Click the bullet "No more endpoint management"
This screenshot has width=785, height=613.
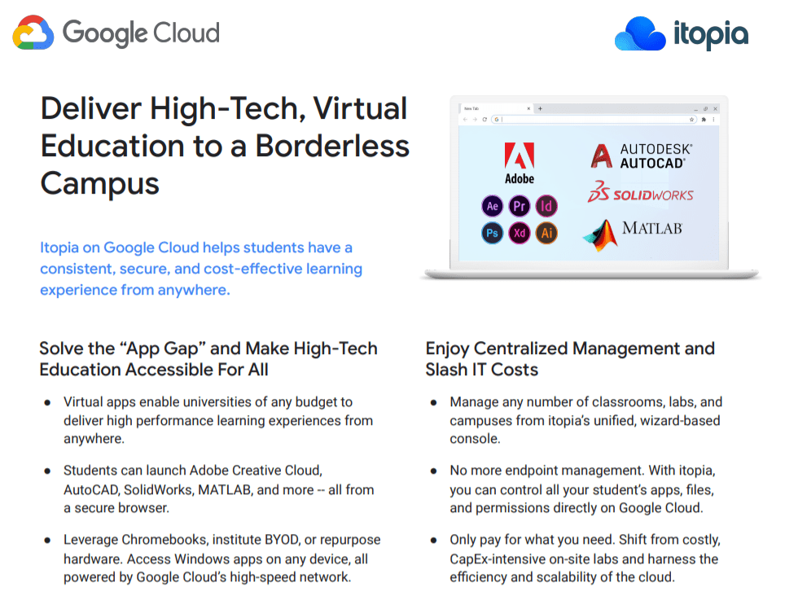pyautogui.click(x=583, y=489)
